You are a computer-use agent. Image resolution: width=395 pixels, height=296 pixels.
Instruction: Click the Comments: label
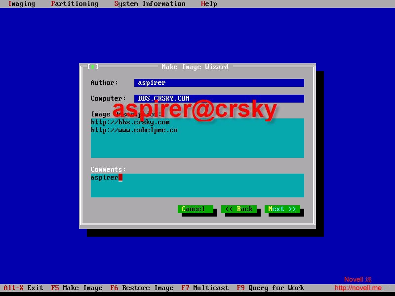coord(108,169)
